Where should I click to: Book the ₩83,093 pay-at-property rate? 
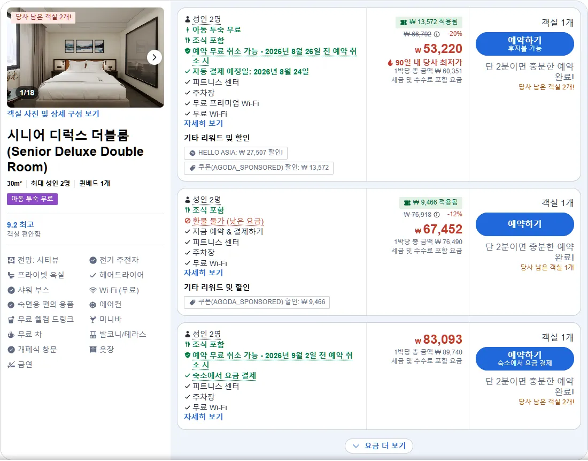[524, 359]
